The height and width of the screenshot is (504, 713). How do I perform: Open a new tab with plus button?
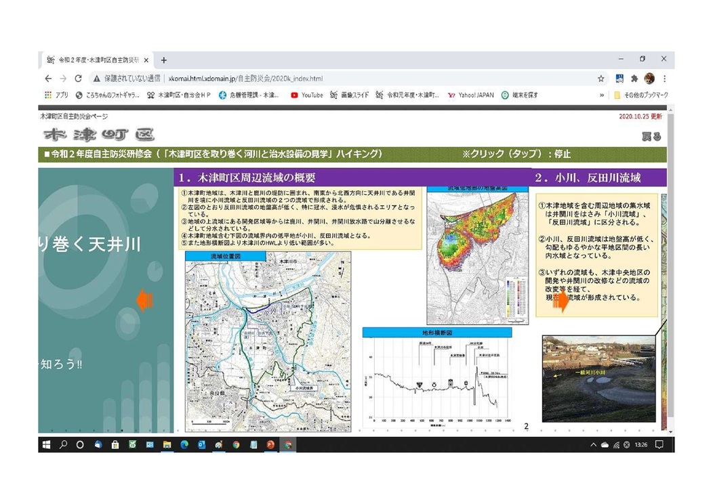[x=164, y=60]
